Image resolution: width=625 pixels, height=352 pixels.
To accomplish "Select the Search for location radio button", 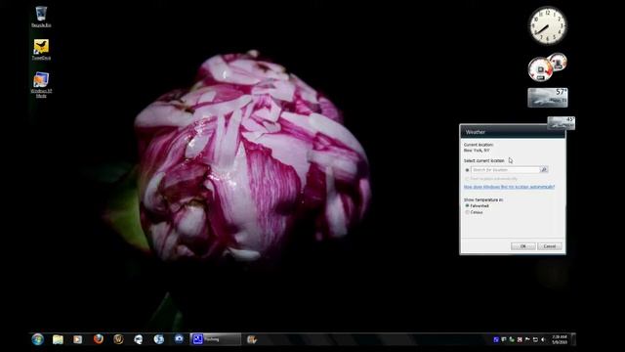I will (x=467, y=170).
